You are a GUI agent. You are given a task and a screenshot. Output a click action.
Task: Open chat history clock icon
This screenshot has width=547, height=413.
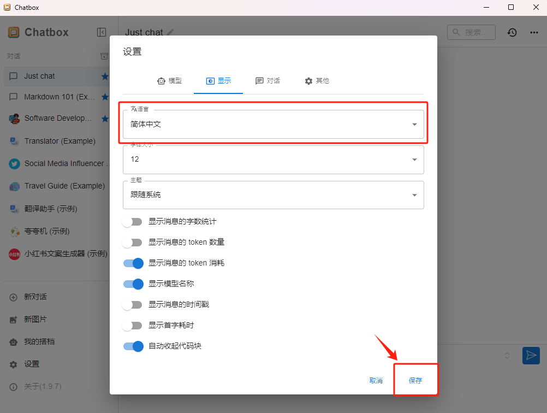pyautogui.click(x=512, y=32)
